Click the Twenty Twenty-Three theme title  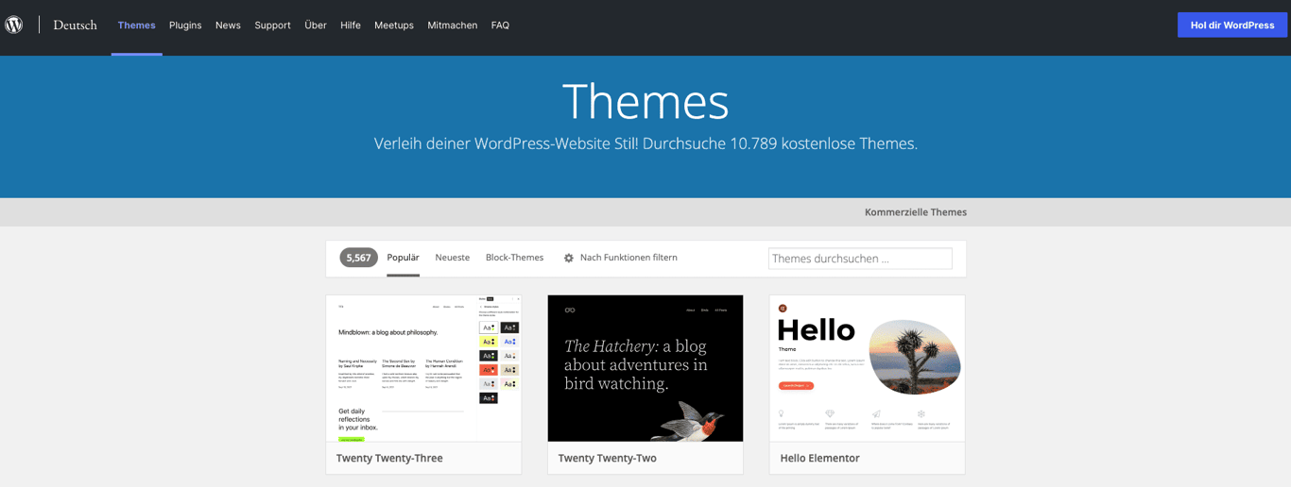pos(389,459)
